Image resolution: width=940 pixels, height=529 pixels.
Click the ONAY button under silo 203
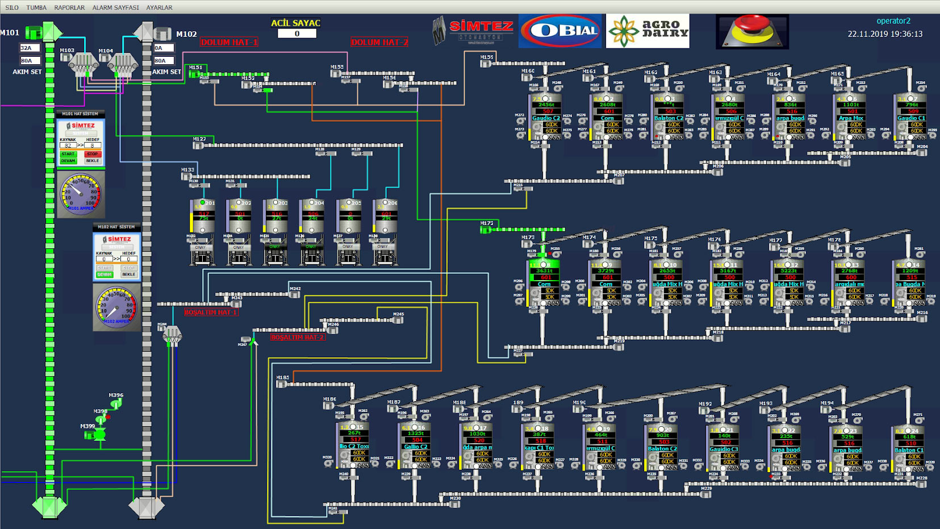275,247
